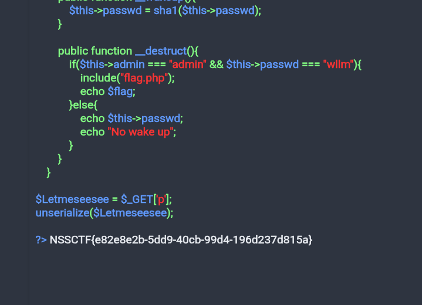Click the public function keyword before __destruct
The height and width of the screenshot is (305, 422).
(x=95, y=51)
